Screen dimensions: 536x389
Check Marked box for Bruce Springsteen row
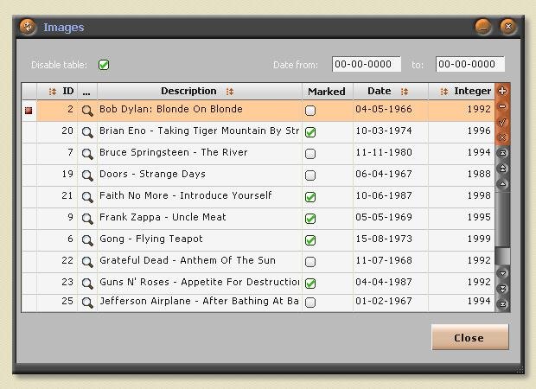pos(310,154)
